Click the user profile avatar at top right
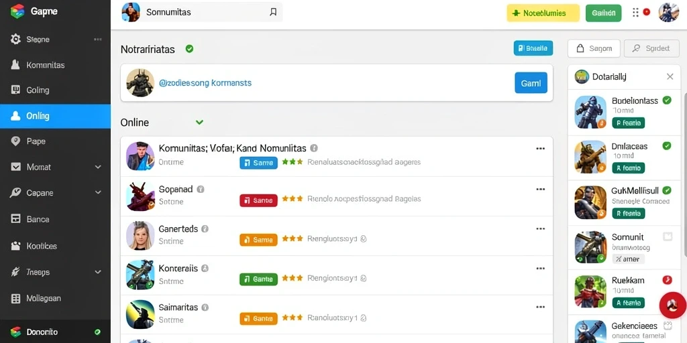 [x=668, y=12]
